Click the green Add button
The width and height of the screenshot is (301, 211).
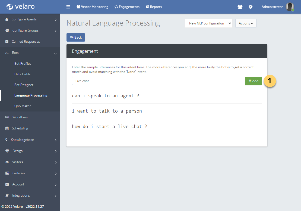pyautogui.click(x=254, y=81)
